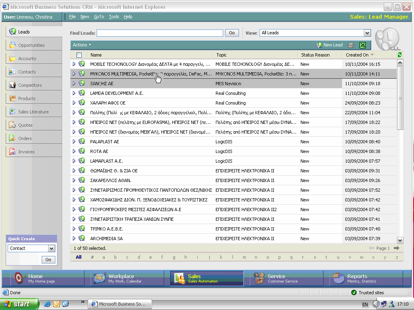This screenshot has width=414, height=310.
Task: Click in the Find Leads input field
Action: 160,33
